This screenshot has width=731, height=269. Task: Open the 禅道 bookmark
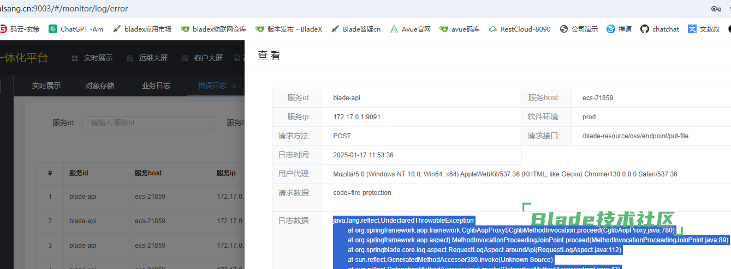click(x=619, y=29)
